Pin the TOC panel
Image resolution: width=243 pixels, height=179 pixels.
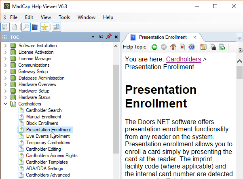(109, 37)
